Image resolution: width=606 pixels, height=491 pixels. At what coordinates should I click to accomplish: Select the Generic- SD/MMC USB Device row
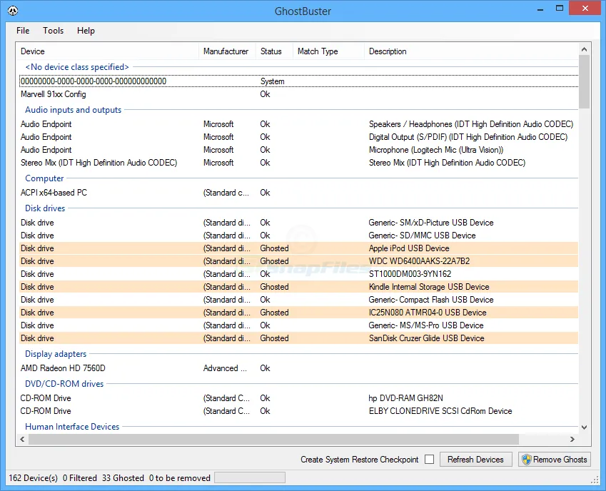coord(299,236)
